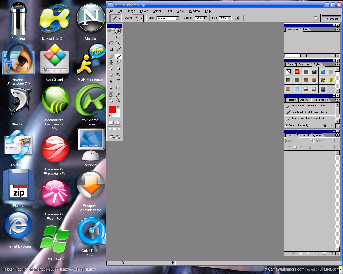Click Navigator zoom in mountains button

(x=333, y=55)
